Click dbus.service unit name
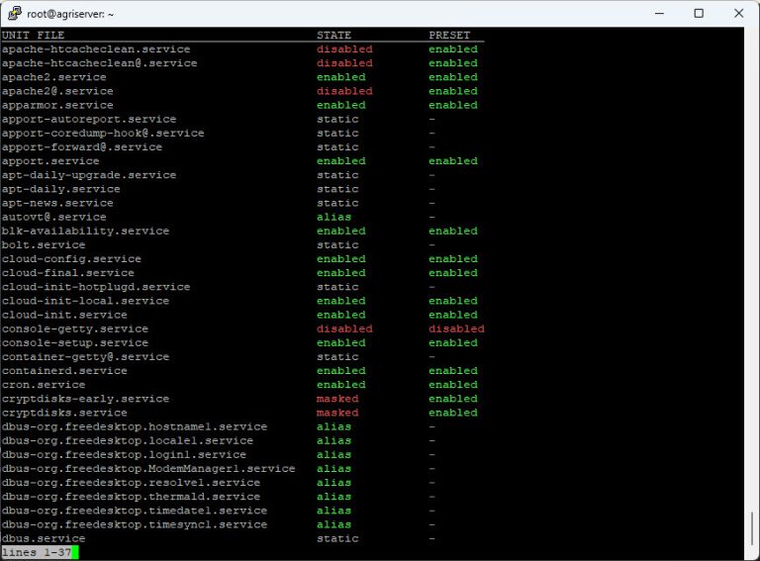The width and height of the screenshot is (760, 561). coord(44,538)
